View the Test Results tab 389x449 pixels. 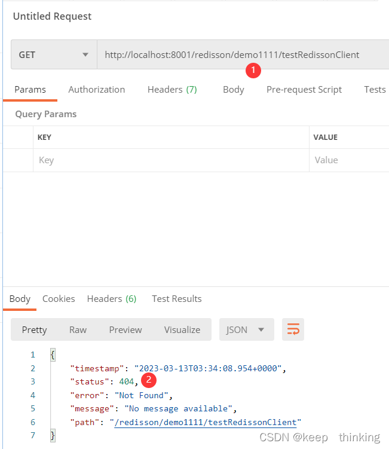pos(177,299)
